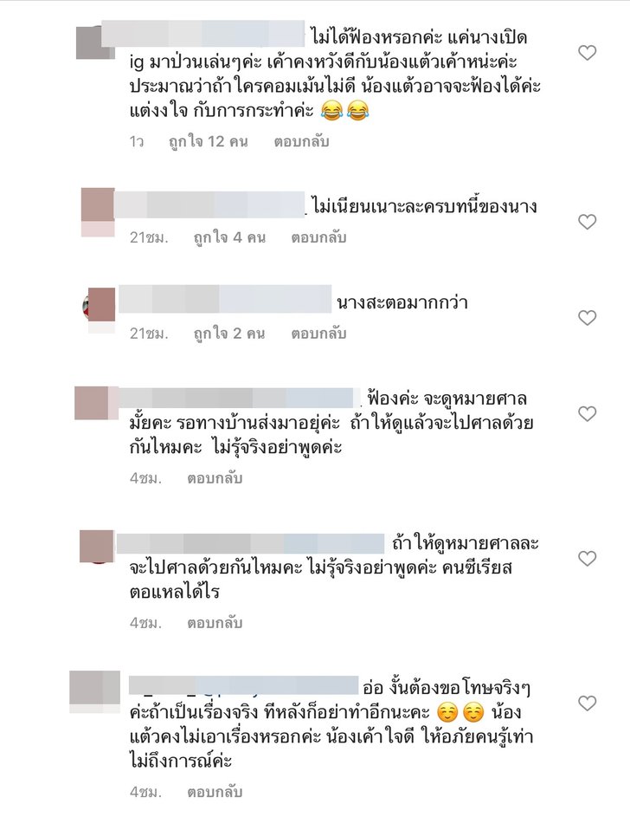Image resolution: width=630 pixels, height=830 pixels.
Task: Like the comment with 4 likes
Action: [588, 222]
